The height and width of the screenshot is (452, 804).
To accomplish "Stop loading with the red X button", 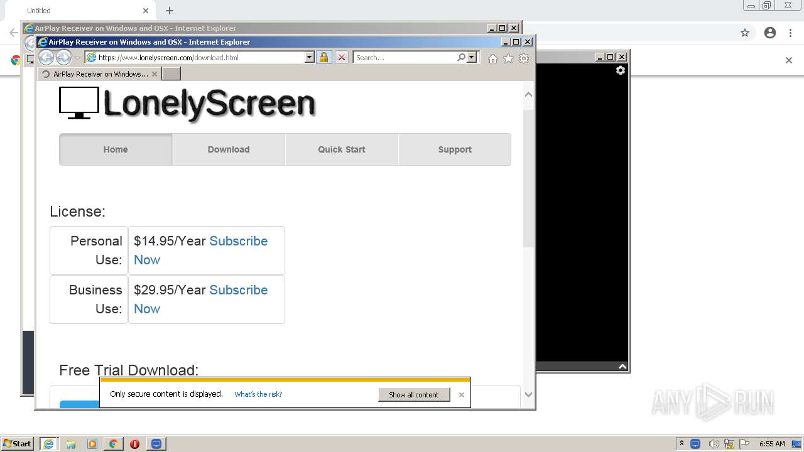I will point(341,57).
